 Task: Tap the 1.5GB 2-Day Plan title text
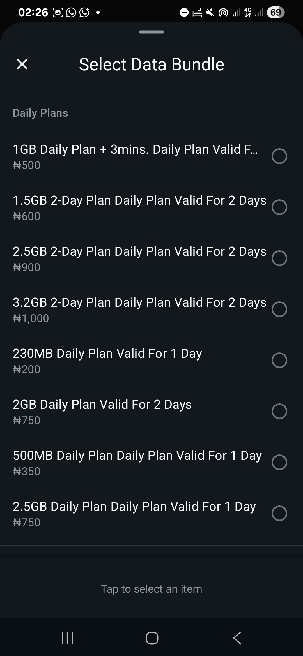click(139, 200)
